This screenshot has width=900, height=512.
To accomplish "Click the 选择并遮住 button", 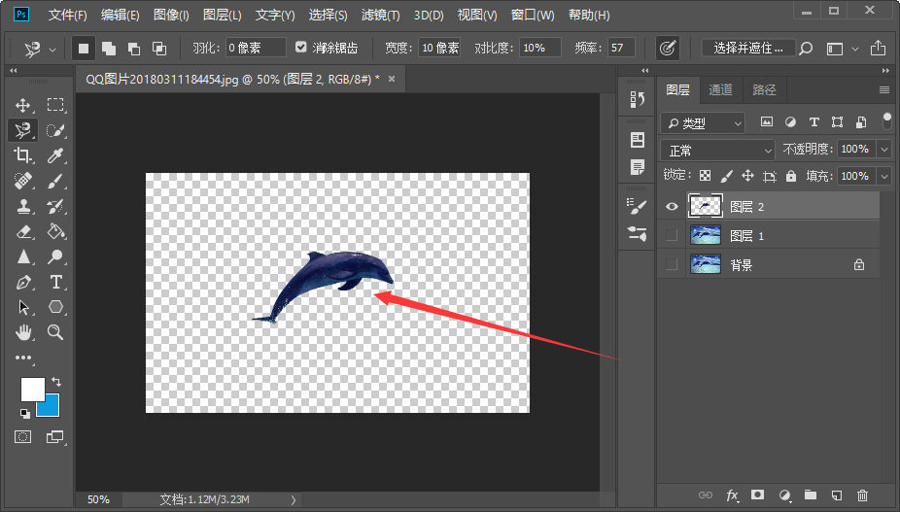I will [x=748, y=49].
